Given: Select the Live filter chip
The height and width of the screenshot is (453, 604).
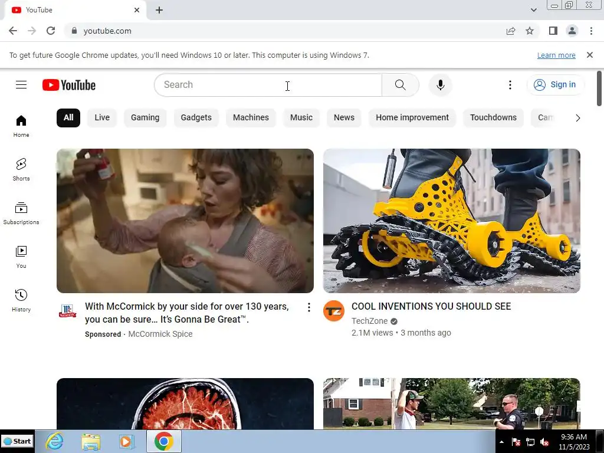Looking at the screenshot, I should [x=102, y=118].
